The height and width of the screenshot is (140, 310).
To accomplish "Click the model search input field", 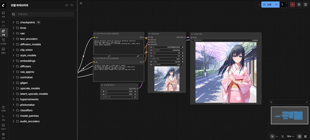I will point(43,14).
